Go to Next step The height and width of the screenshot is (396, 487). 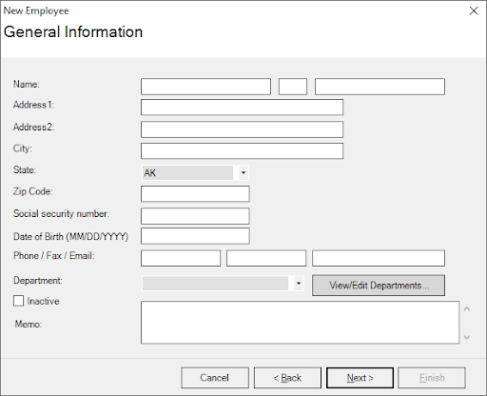pos(360,378)
